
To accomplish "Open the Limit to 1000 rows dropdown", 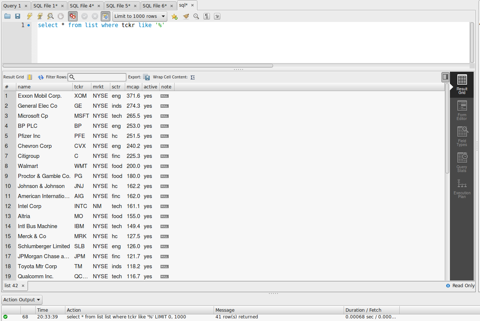I will [139, 16].
